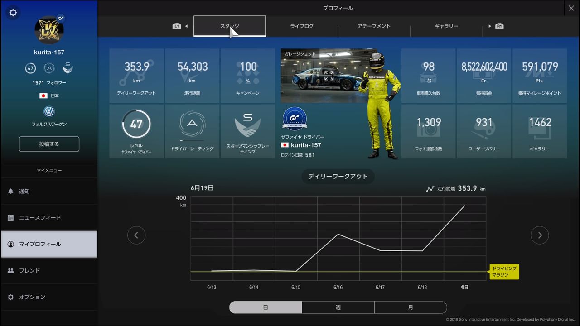
Task: Open the デイリーワークアウト 353.9 km tile
Action: click(x=137, y=76)
